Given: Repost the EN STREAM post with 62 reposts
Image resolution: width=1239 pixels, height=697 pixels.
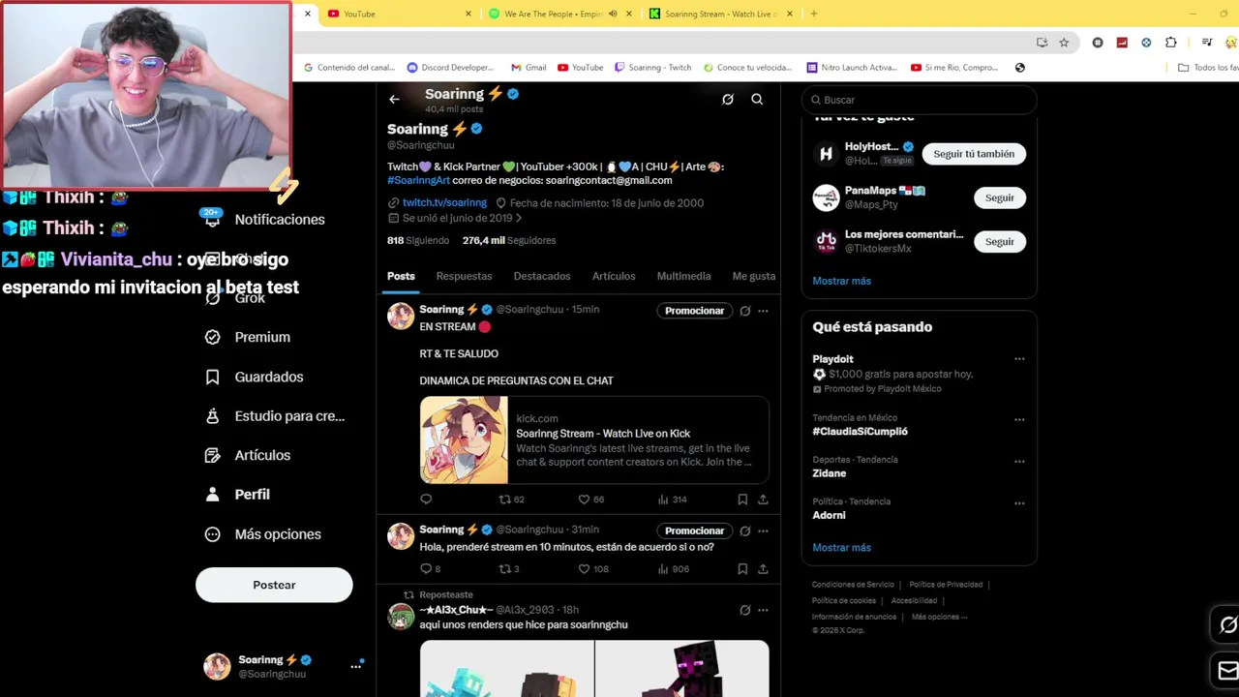Looking at the screenshot, I should pos(511,500).
